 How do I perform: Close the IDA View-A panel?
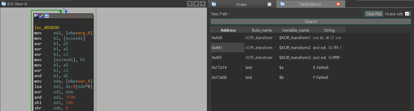(x=203, y=4)
